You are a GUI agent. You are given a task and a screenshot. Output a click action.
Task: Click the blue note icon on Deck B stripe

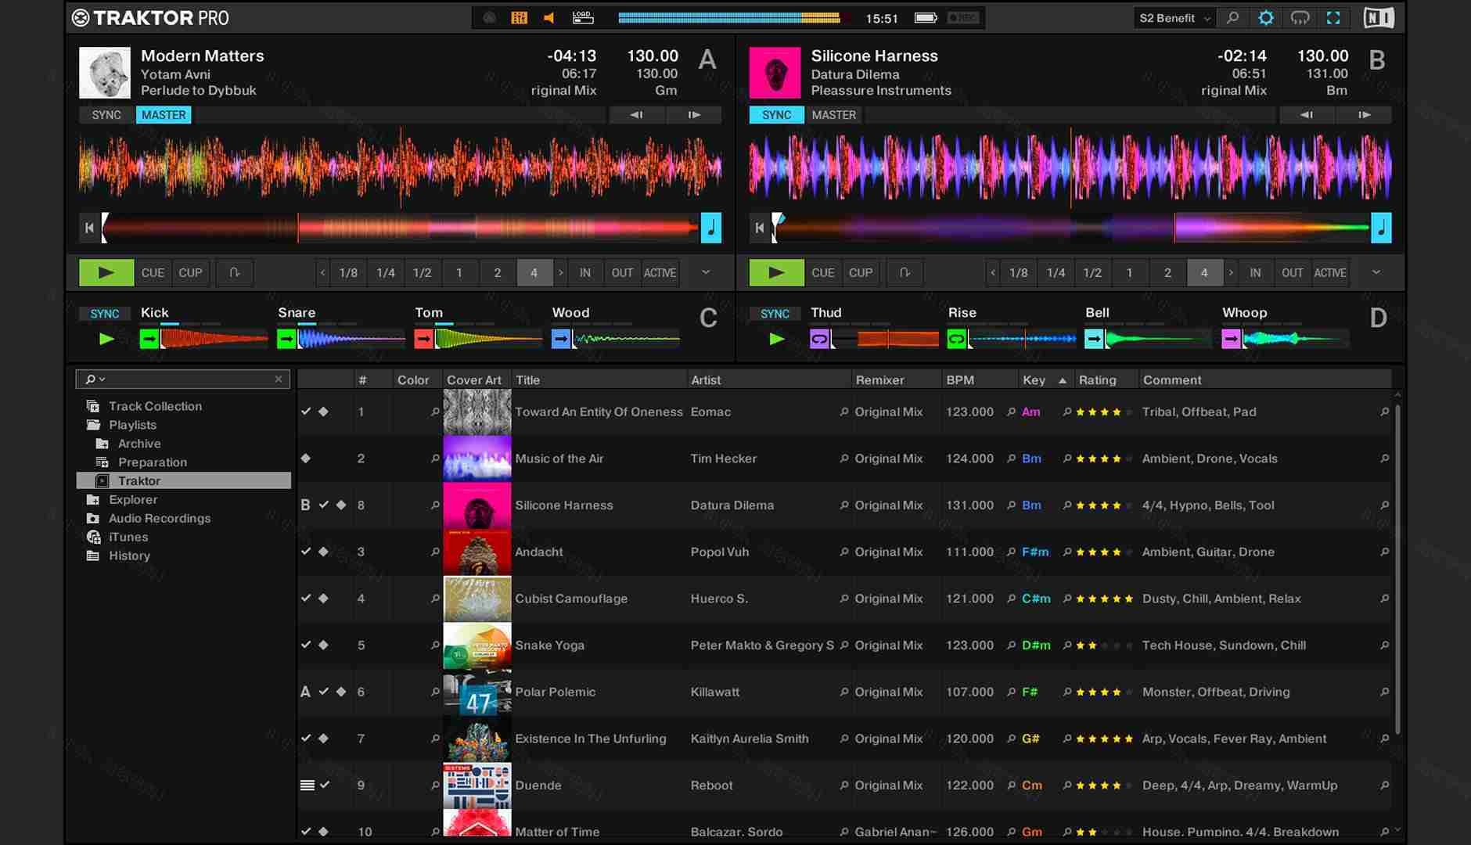coord(1381,228)
